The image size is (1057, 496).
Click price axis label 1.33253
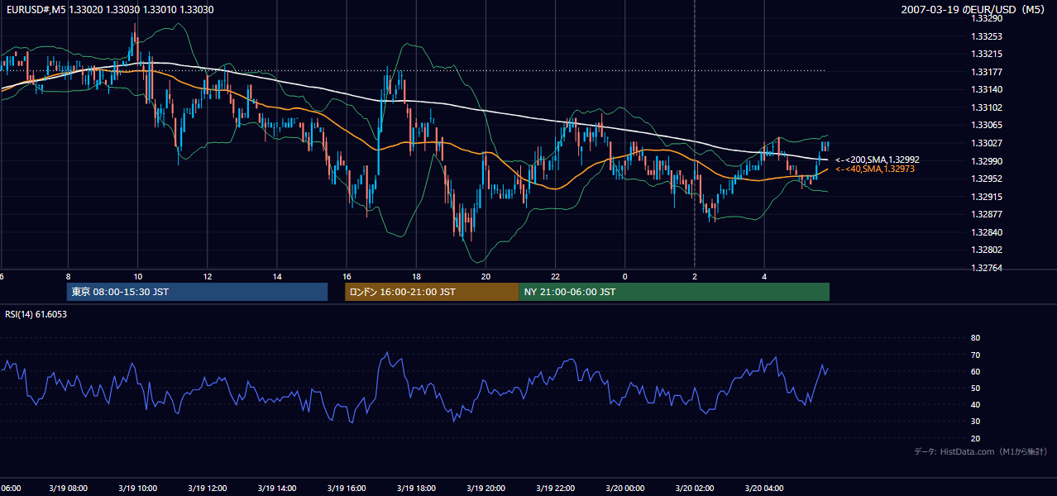(985, 36)
